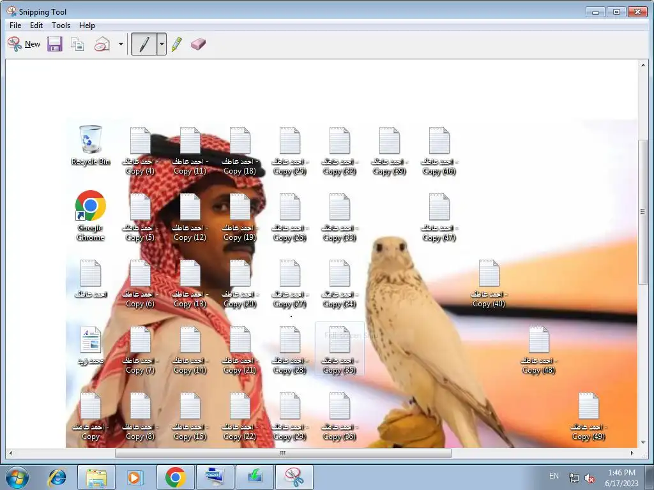Open the Pen options dropdown arrow
Image resolution: width=654 pixels, height=490 pixels.
162,44
